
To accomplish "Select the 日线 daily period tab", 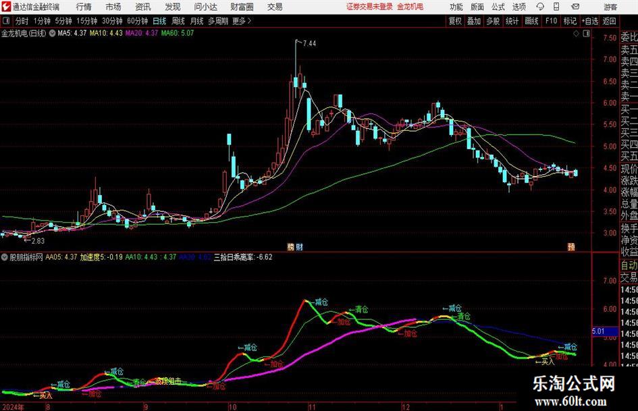I will (159, 21).
